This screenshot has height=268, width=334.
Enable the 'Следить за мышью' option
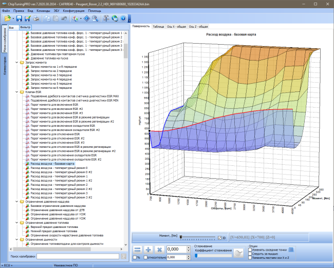250,254
